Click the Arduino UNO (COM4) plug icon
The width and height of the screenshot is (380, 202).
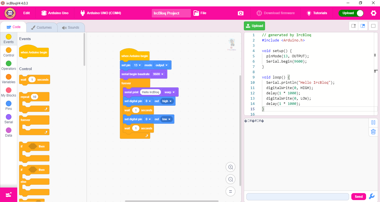tap(82, 13)
